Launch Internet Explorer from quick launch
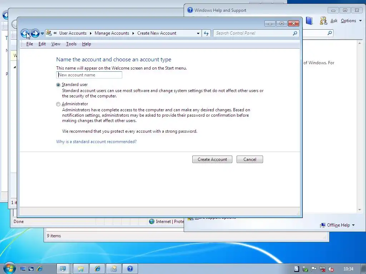Image resolution: width=366 pixels, height=274 pixels. (40, 269)
